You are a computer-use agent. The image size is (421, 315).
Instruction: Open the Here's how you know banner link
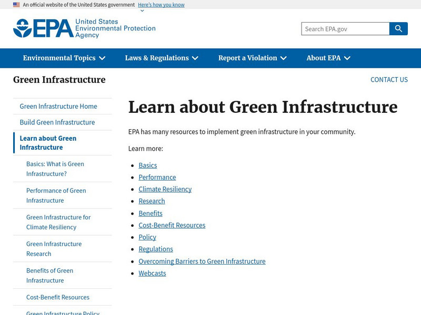point(160,5)
